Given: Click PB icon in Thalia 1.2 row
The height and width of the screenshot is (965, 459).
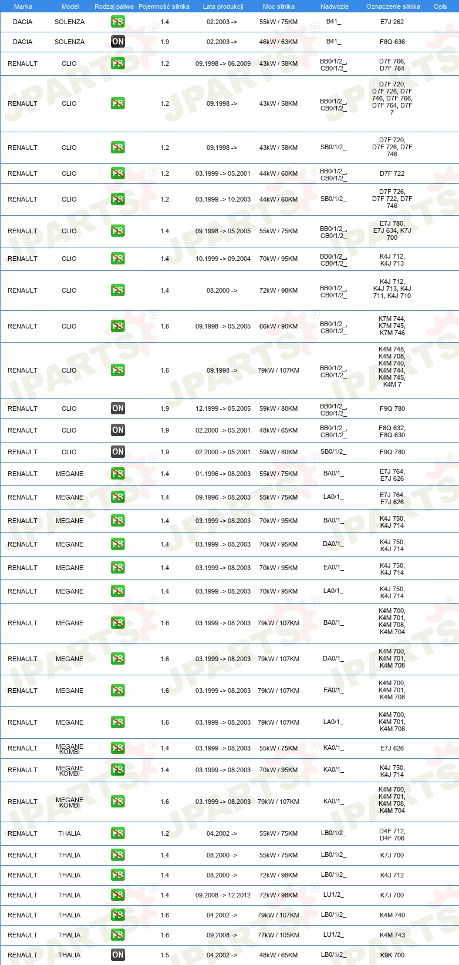Looking at the screenshot, I should point(118,833).
